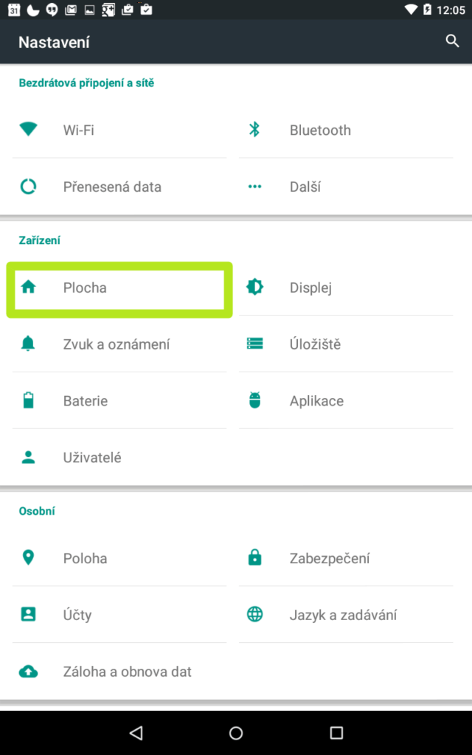Image resolution: width=472 pixels, height=755 pixels.
Task: Tap the data usage circle icon
Action: click(x=29, y=187)
